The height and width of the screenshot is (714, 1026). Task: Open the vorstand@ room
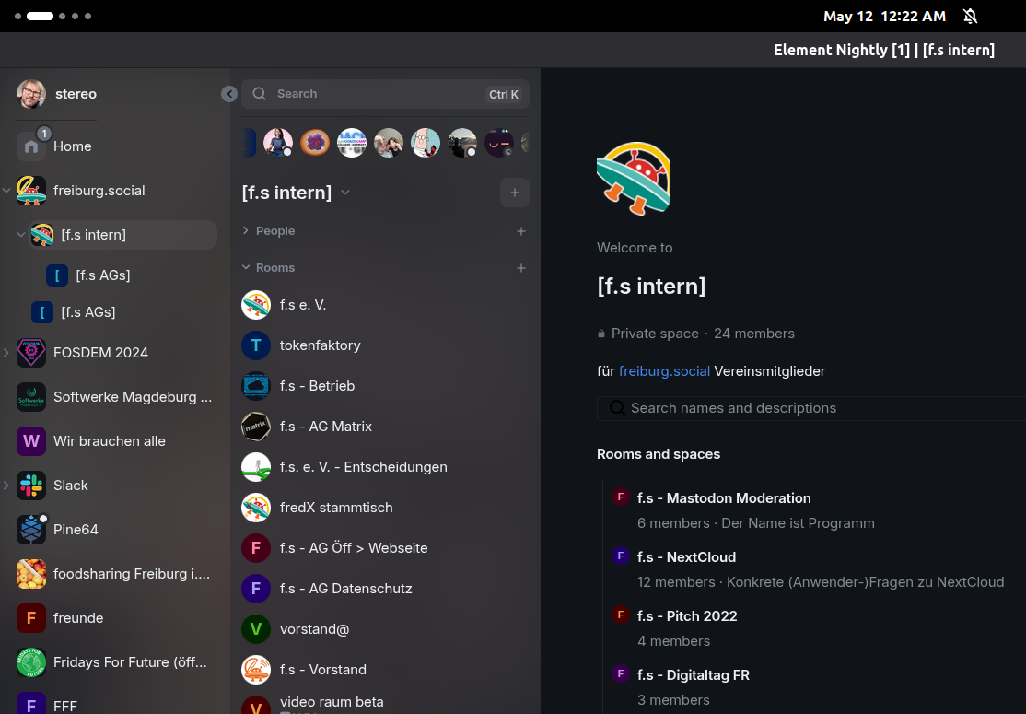pos(385,629)
